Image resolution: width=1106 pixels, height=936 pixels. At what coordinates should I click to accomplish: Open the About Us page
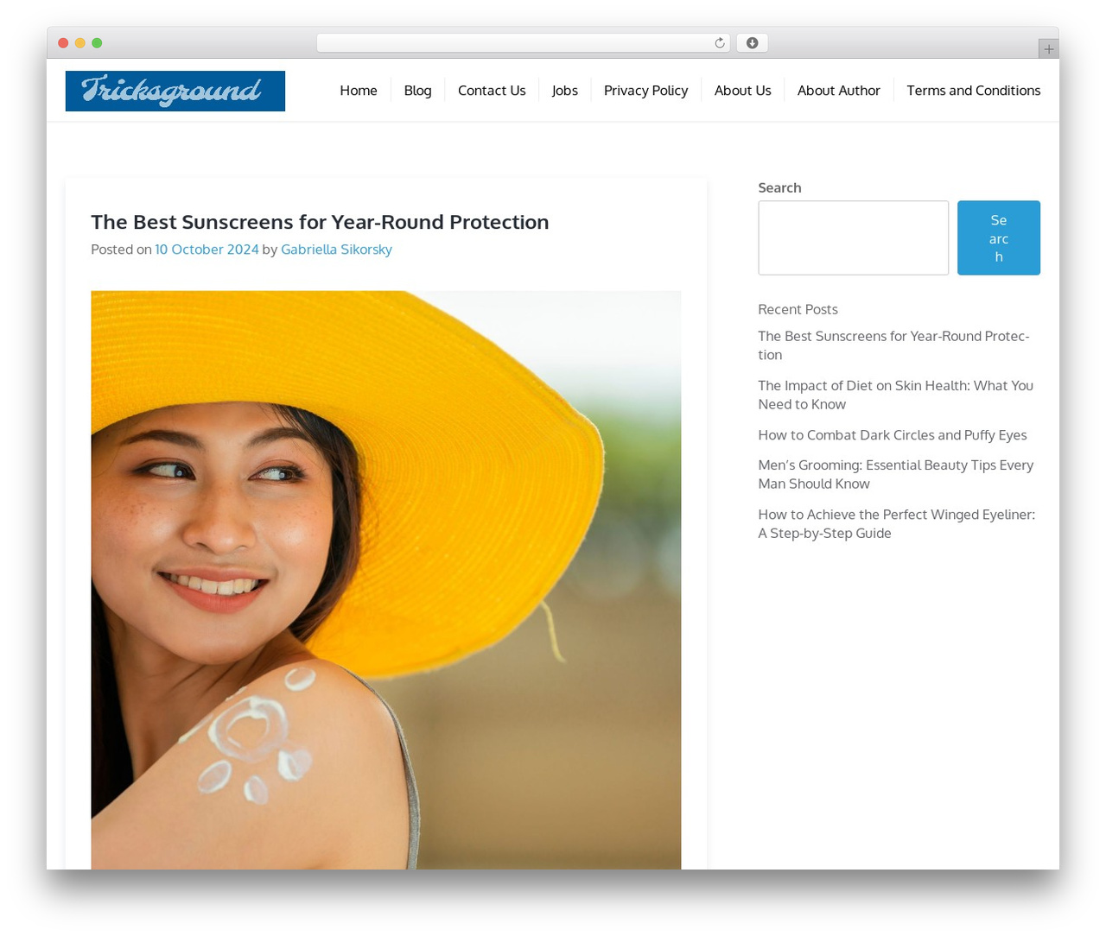[742, 91]
